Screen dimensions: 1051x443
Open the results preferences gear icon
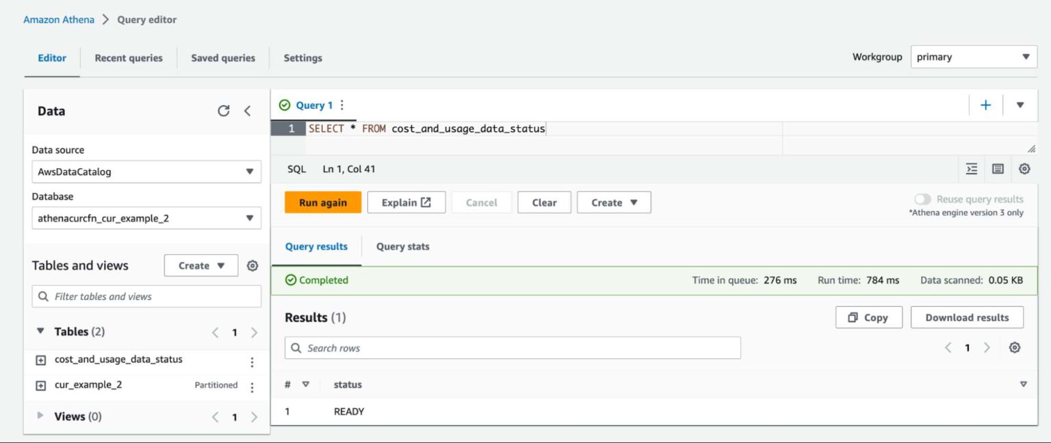pyautogui.click(x=1015, y=347)
